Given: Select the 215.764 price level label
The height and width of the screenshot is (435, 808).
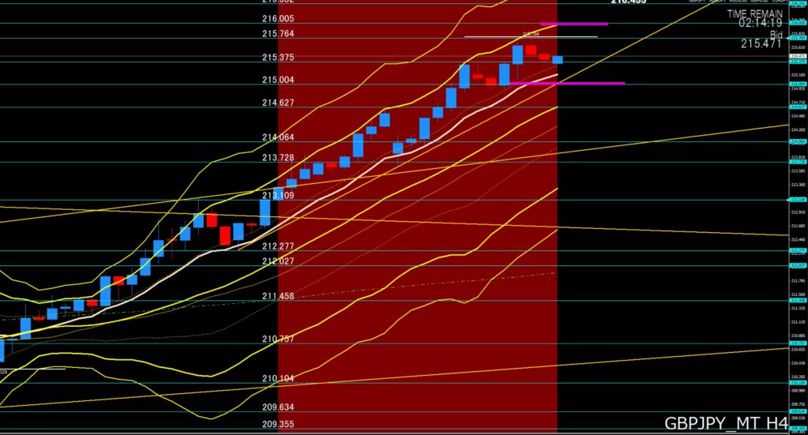Looking at the screenshot, I should (x=278, y=34).
